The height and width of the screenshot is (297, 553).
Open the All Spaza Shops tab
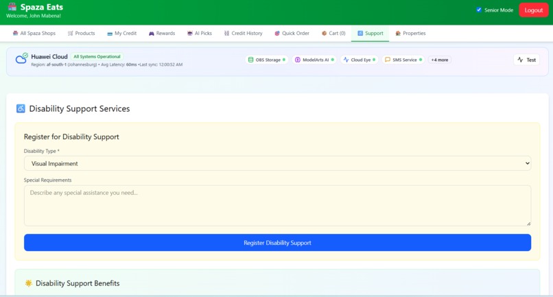pos(34,33)
